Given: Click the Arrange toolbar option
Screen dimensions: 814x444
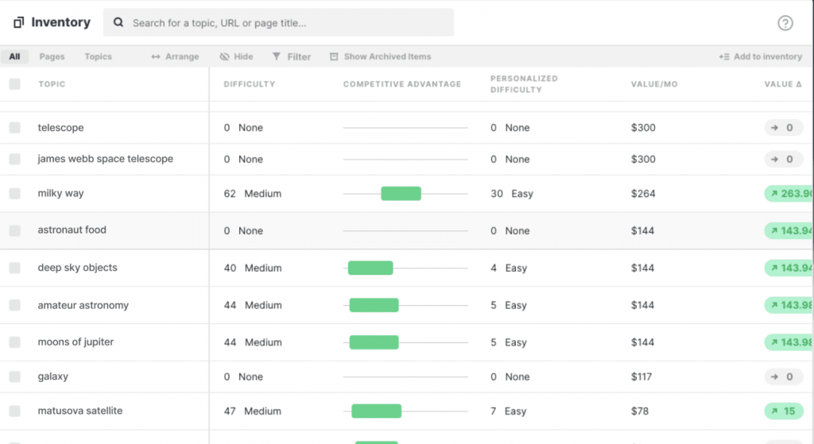Looking at the screenshot, I should point(175,56).
